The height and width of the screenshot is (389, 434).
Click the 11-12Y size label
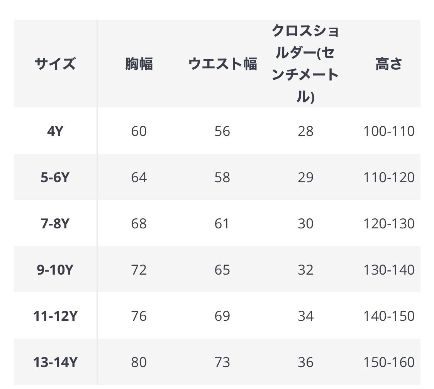click(55, 316)
